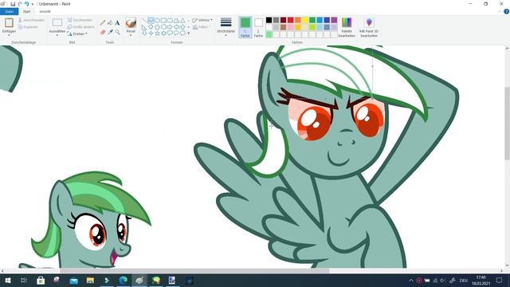Open Paint help question mark icon
This screenshot has height=287, width=510.
tap(506, 11)
